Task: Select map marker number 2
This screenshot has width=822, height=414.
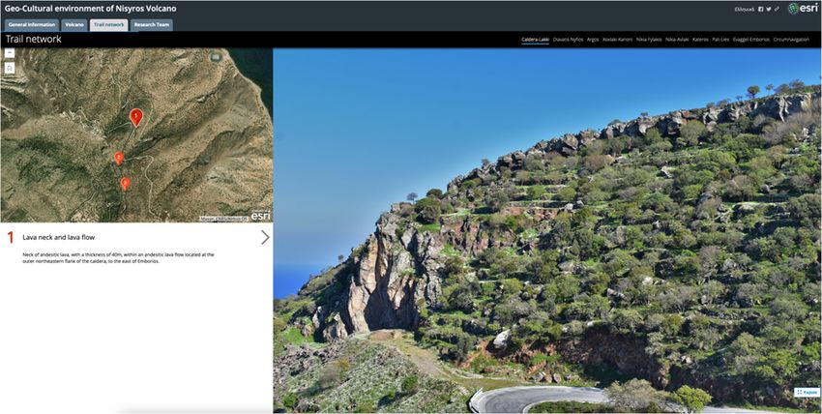Action: [x=119, y=158]
